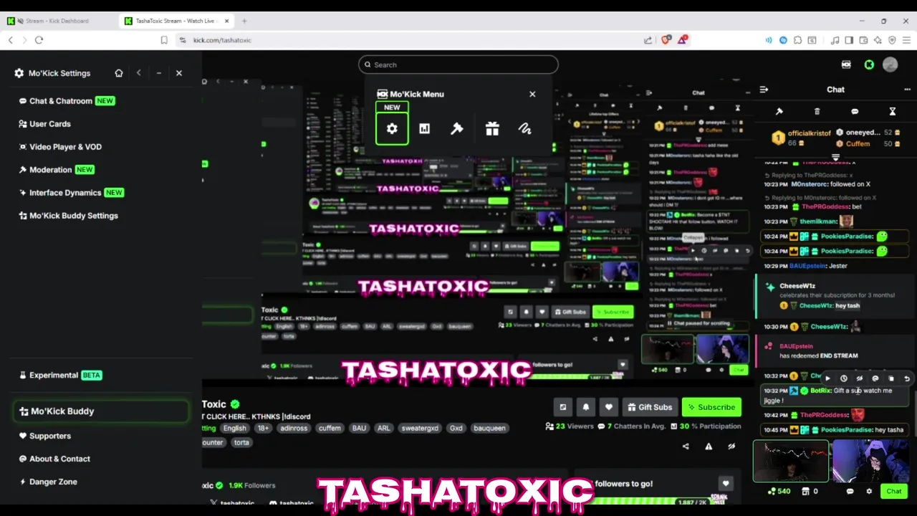Viewport: 917px width, 516px height.
Task: Toggle stream notification bell
Action: [x=585, y=407]
